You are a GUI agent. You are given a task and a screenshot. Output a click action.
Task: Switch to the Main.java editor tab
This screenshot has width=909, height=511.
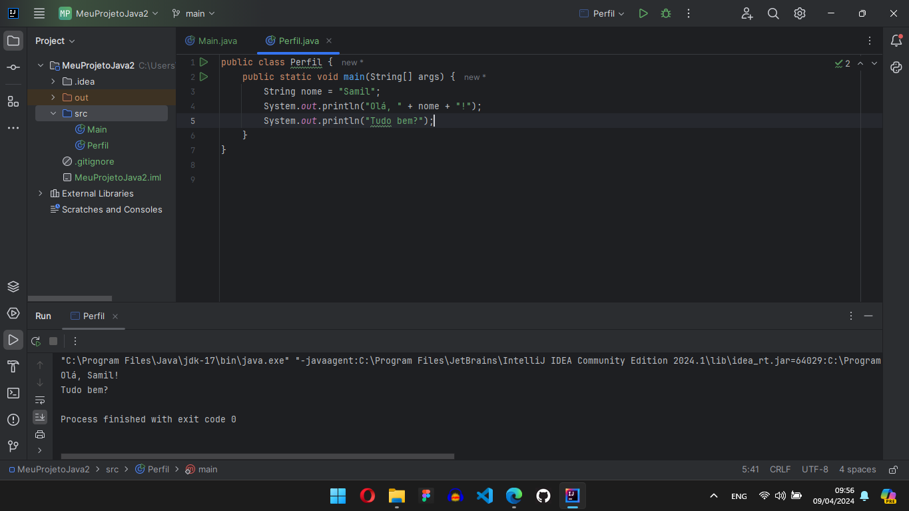(x=211, y=41)
